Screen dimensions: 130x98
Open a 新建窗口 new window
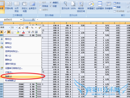click(x=91, y=6)
